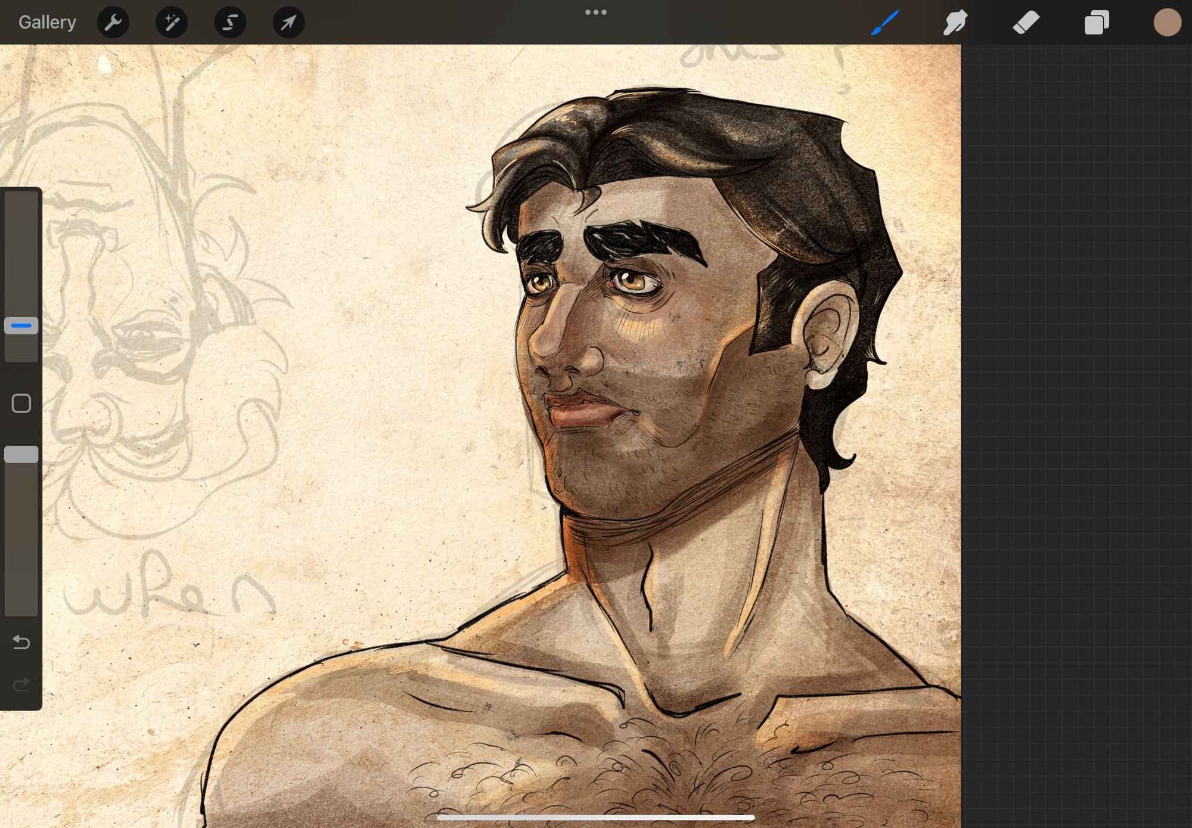Click the brush size slider handle
This screenshot has width=1192, height=828.
[21, 325]
